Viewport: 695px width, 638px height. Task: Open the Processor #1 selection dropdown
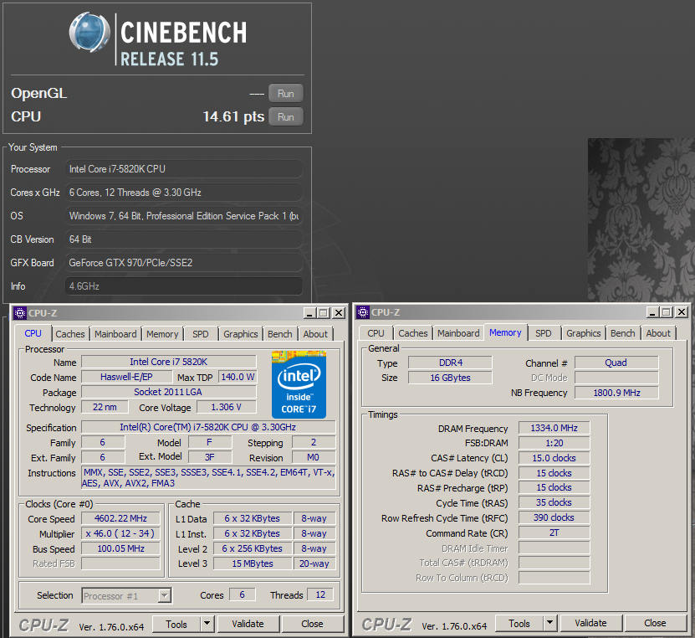pos(127,596)
